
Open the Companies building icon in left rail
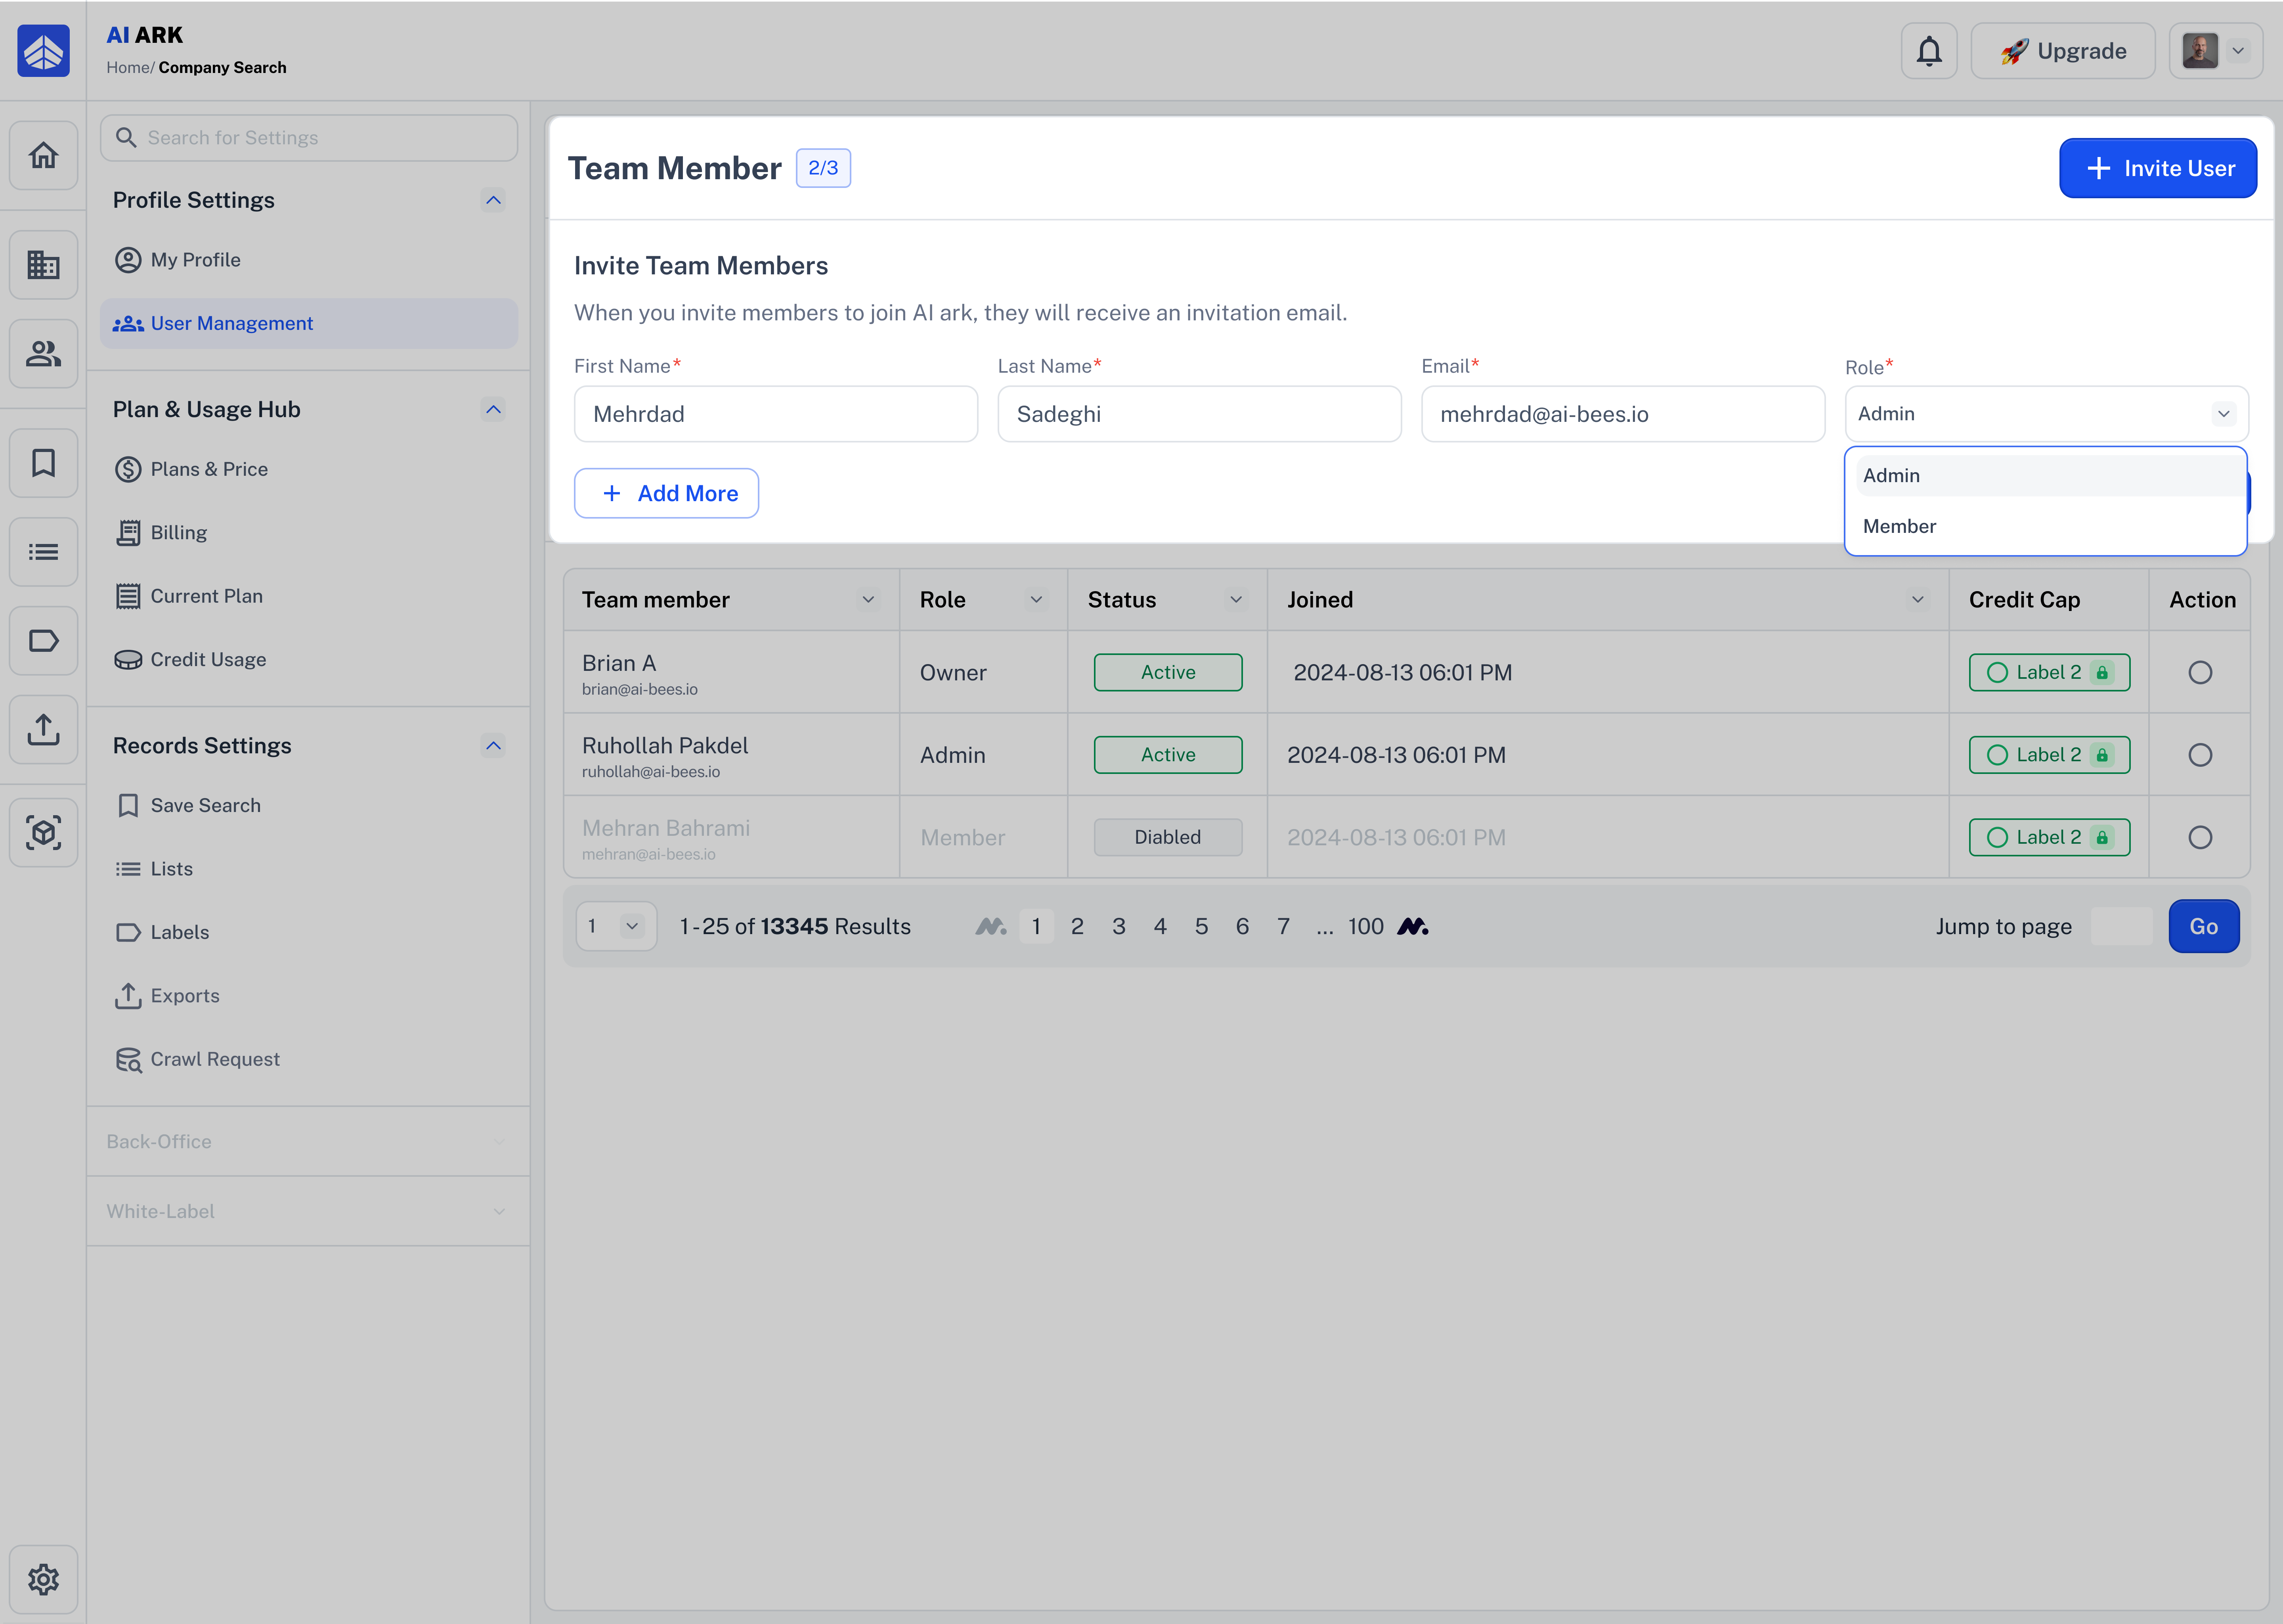click(x=43, y=265)
